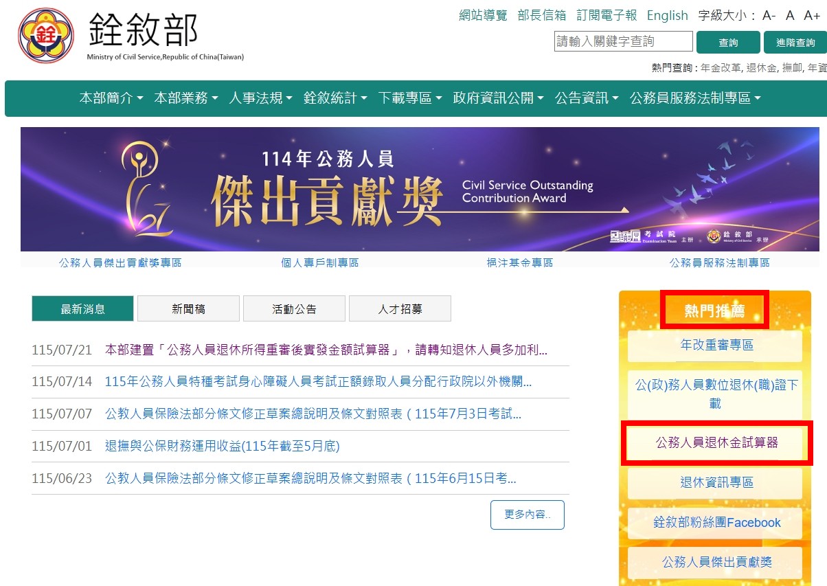This screenshot has height=586, width=827.
Task: Expand the 本部業務 dropdown menu
Action: click(x=186, y=98)
